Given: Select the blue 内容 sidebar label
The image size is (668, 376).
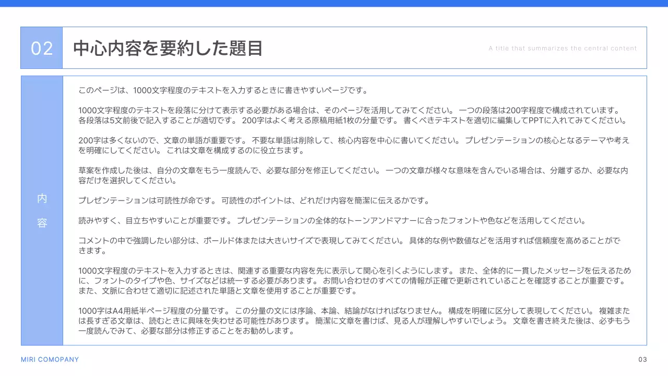Looking at the screenshot, I should pyautogui.click(x=42, y=210).
